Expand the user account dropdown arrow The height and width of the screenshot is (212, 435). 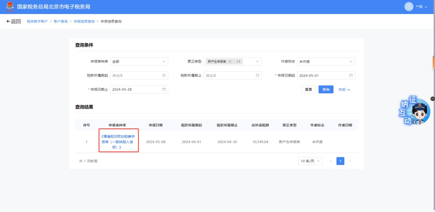pyautogui.click(x=426, y=7)
